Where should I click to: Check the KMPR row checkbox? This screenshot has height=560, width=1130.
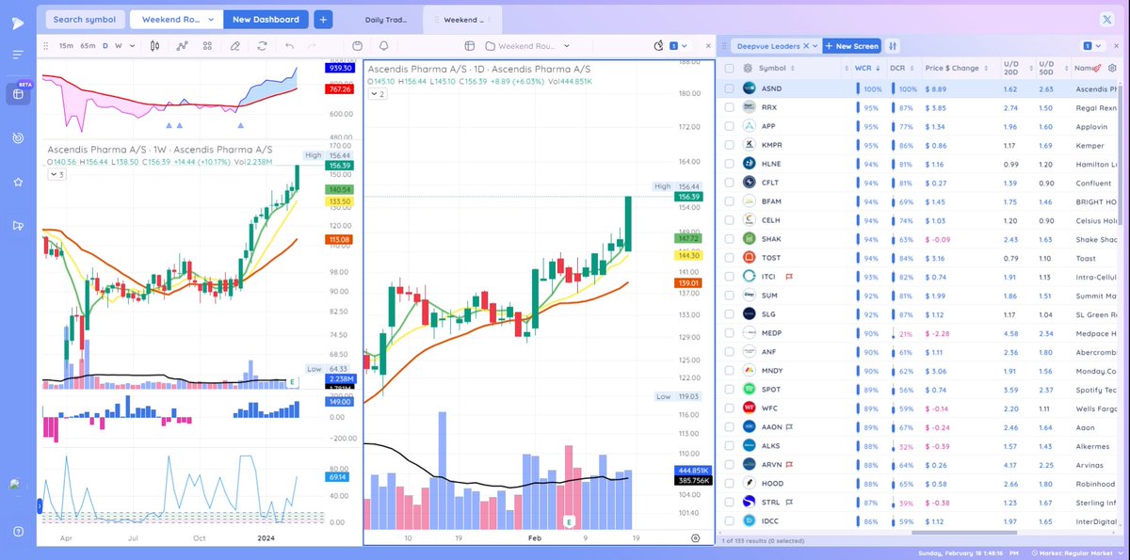729,145
